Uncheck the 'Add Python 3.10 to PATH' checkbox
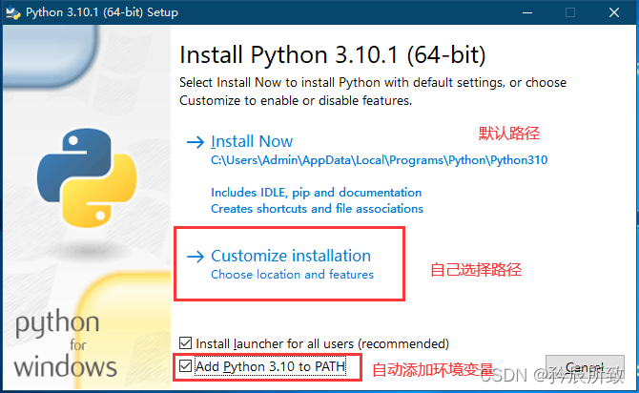 [x=186, y=365]
